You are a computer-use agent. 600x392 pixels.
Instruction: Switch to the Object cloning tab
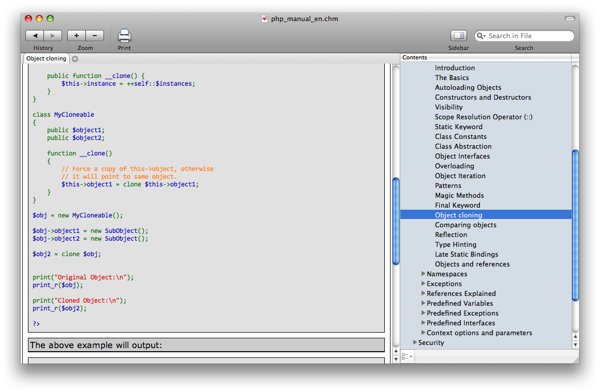pos(46,58)
